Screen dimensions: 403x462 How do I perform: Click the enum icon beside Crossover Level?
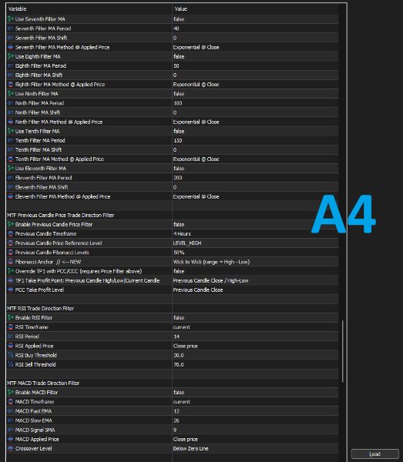click(x=11, y=448)
